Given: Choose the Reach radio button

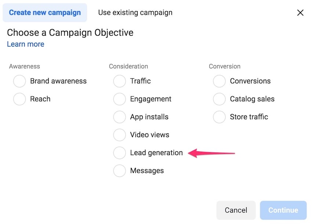Looking at the screenshot, I should click(x=19, y=99).
